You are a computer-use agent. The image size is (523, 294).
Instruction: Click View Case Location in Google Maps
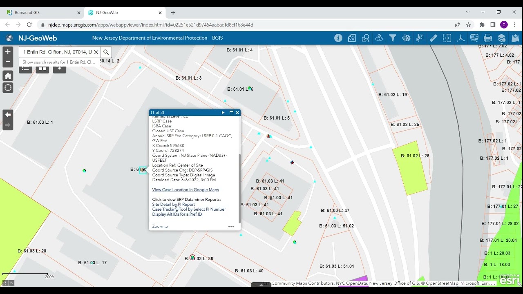pos(186,189)
